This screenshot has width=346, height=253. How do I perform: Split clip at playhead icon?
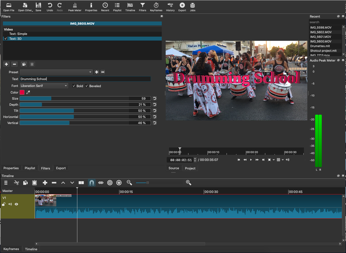coord(81,183)
